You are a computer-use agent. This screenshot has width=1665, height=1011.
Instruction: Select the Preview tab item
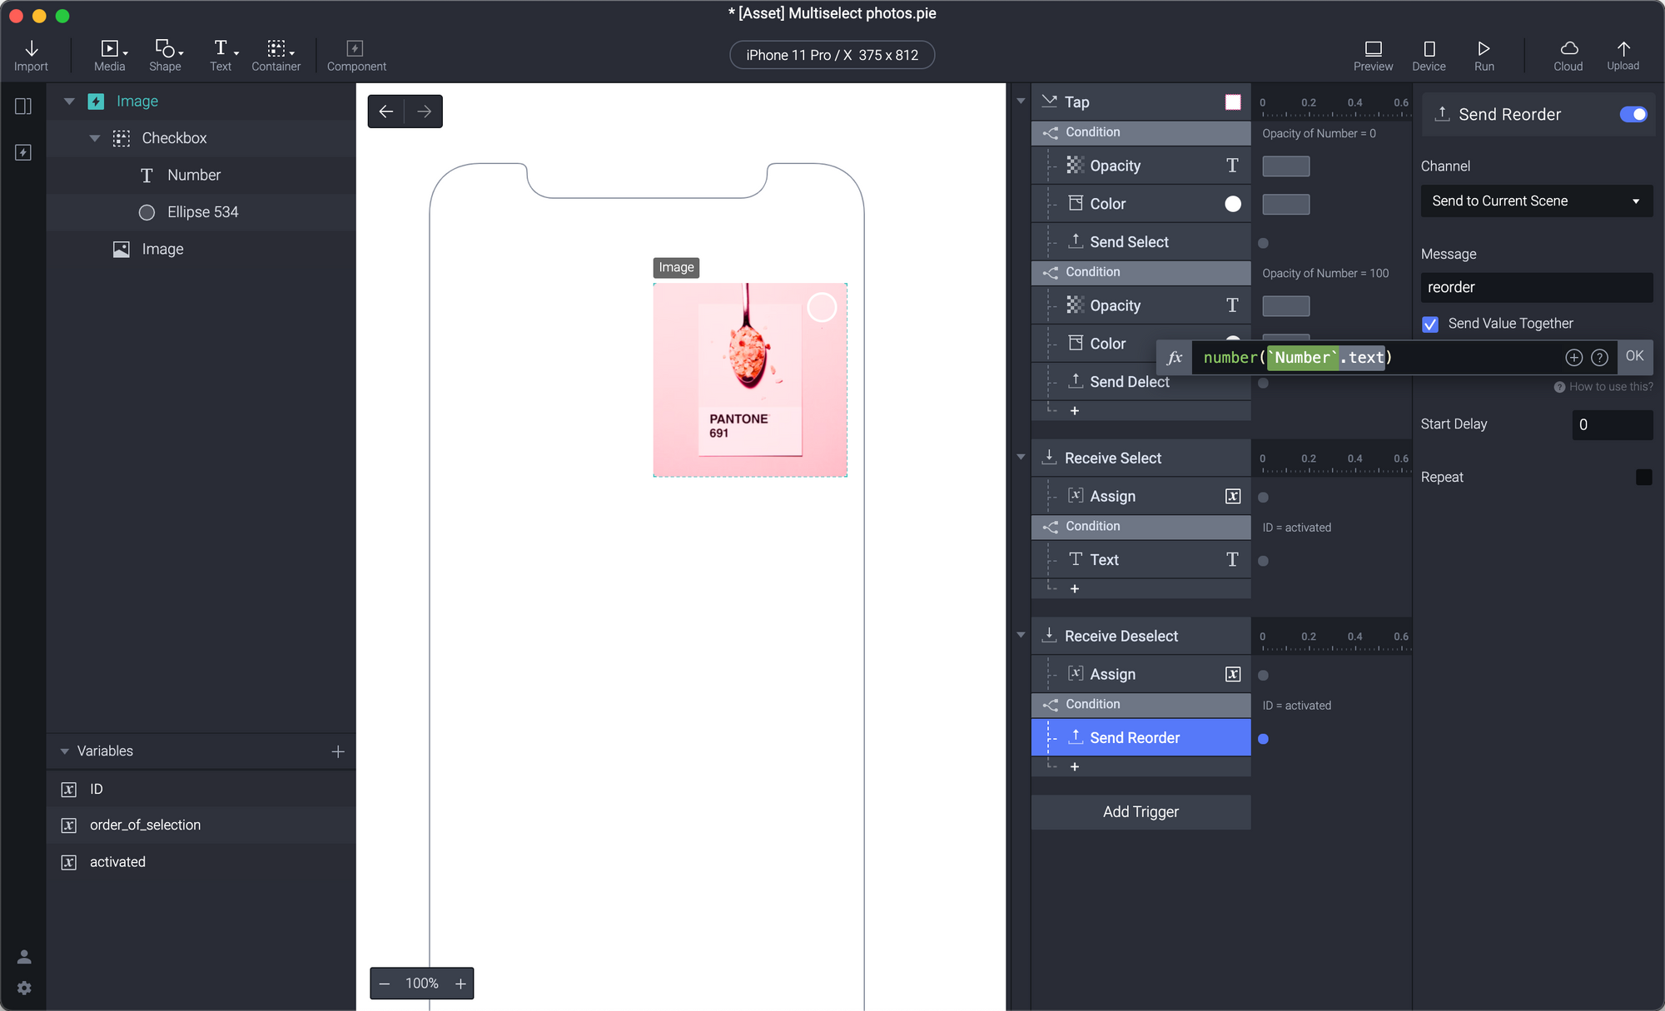pyautogui.click(x=1374, y=53)
